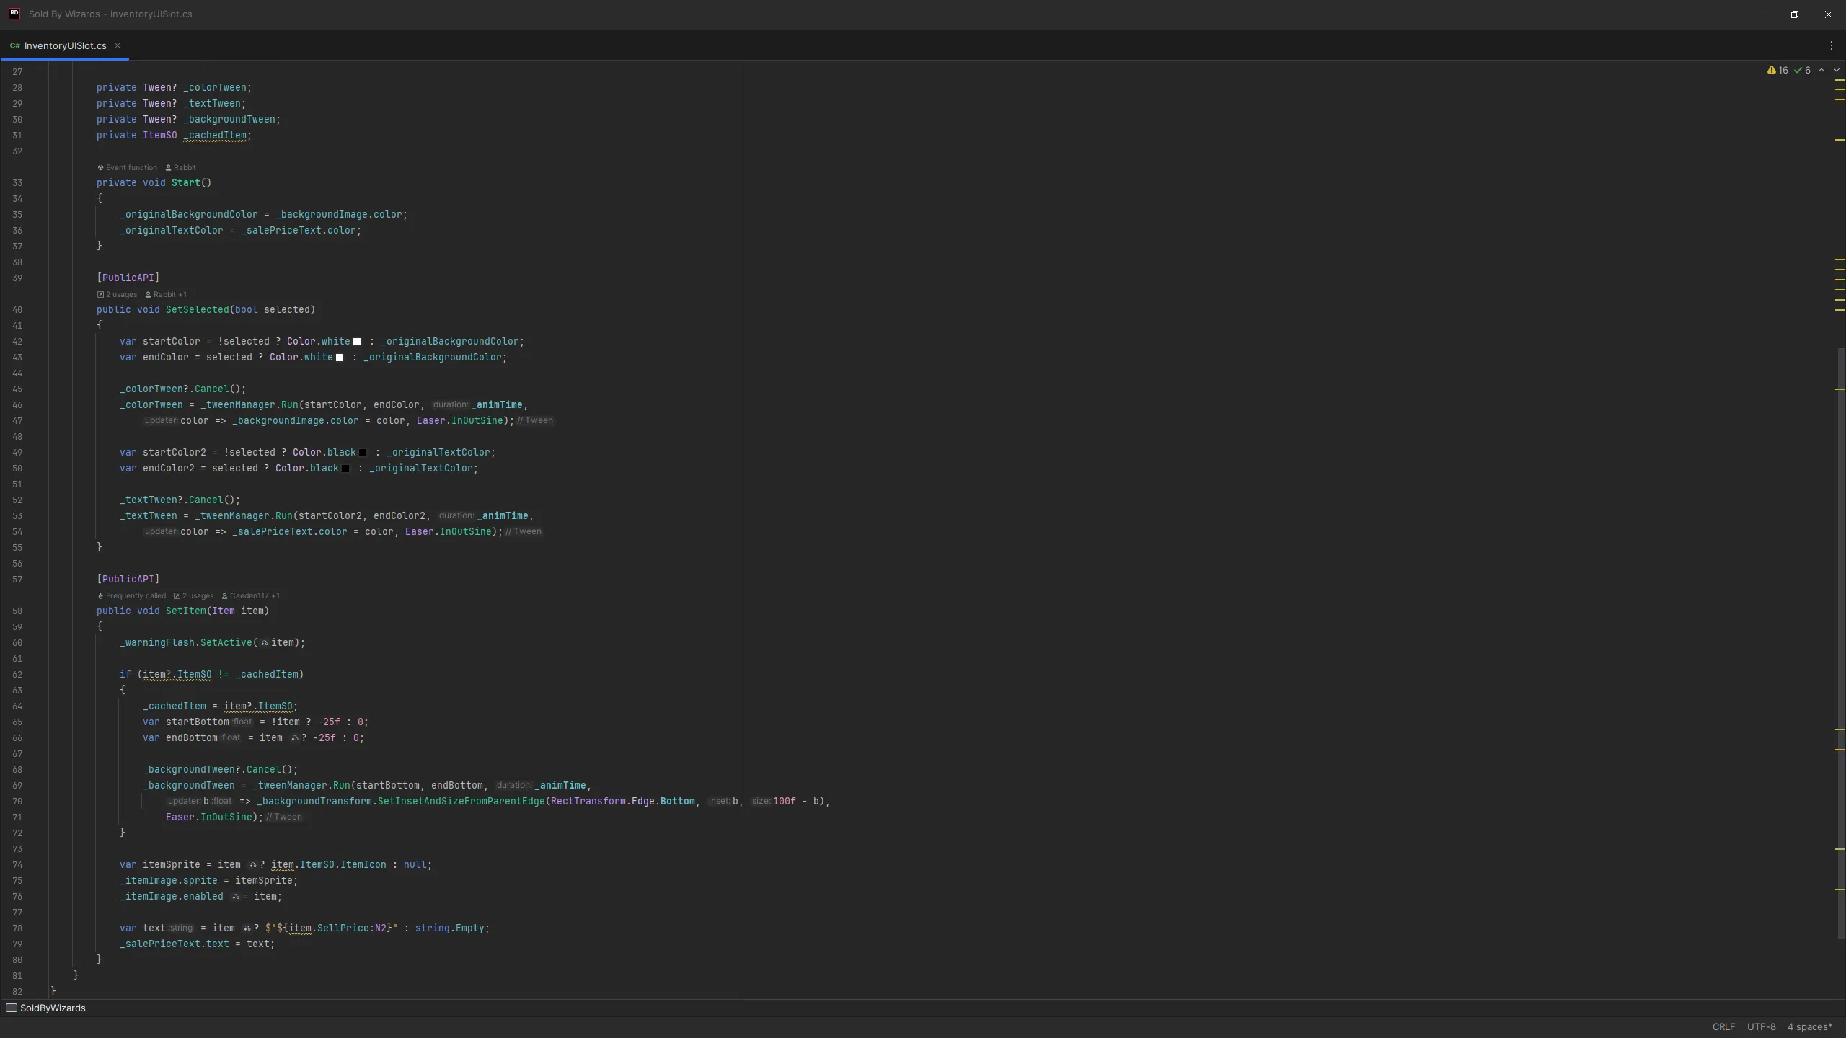Open the '4 spaces*' indent settings
Image resolution: width=1846 pixels, height=1038 pixels.
[1809, 1026]
